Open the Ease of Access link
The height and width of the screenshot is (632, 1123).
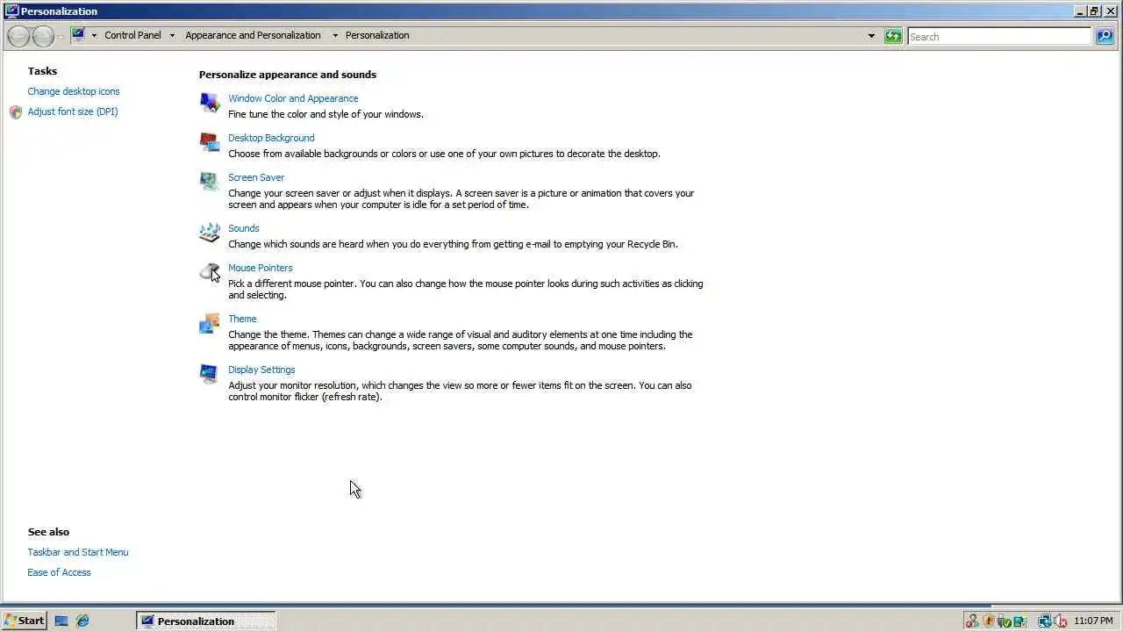click(59, 572)
